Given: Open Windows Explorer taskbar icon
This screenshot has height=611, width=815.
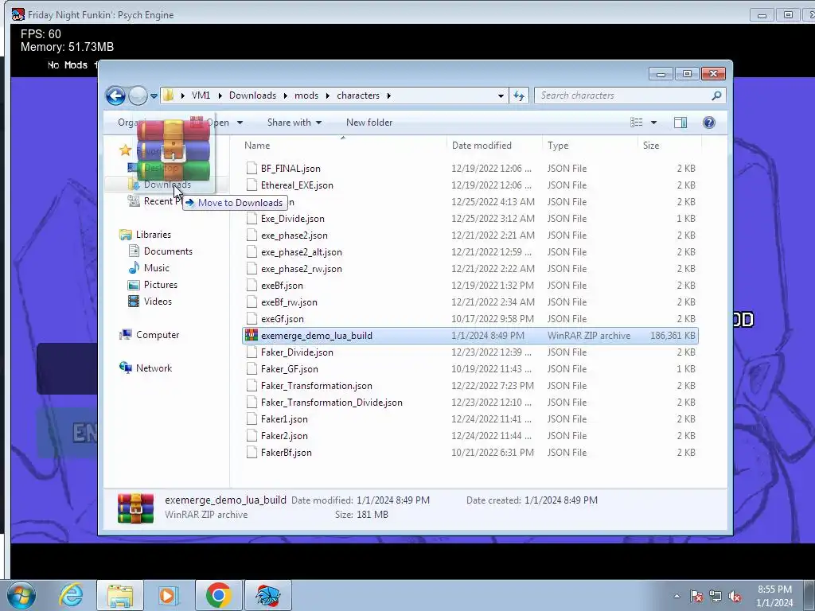Looking at the screenshot, I should [120, 595].
